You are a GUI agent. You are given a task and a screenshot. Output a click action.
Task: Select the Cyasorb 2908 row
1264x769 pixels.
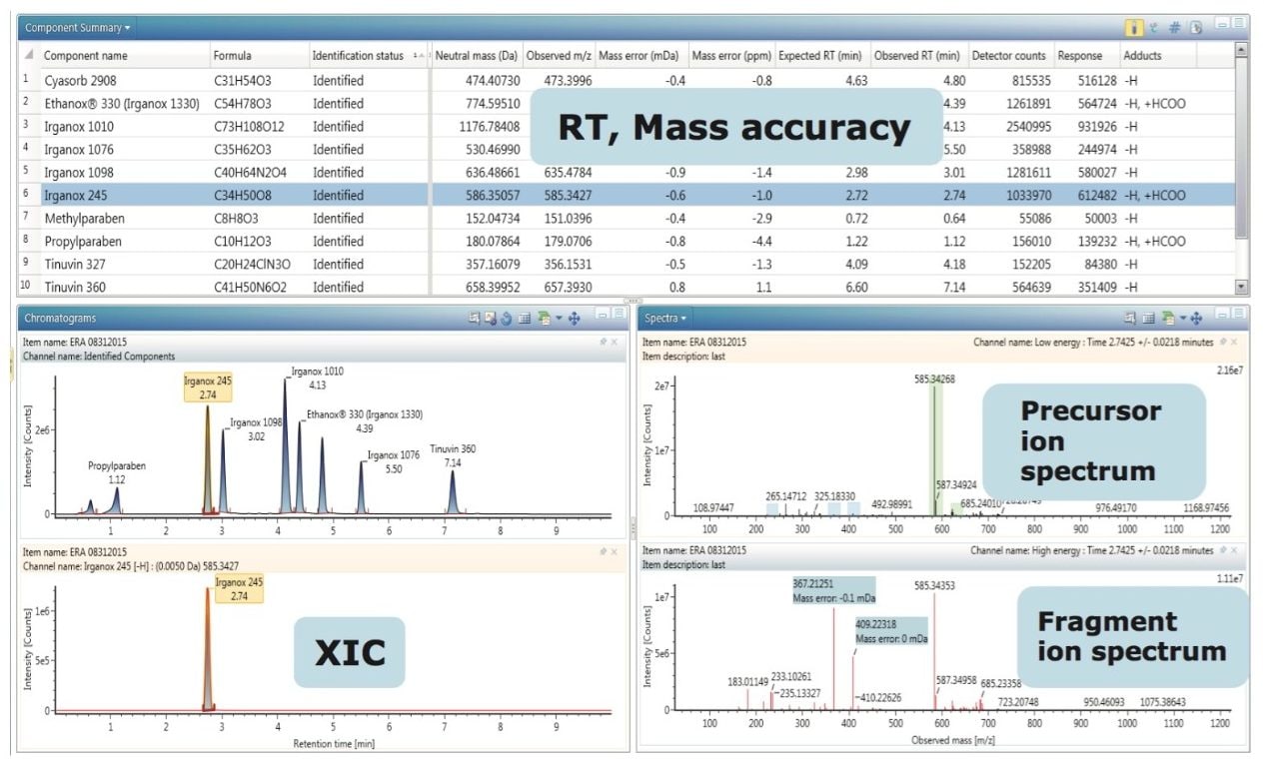[x=627, y=80]
